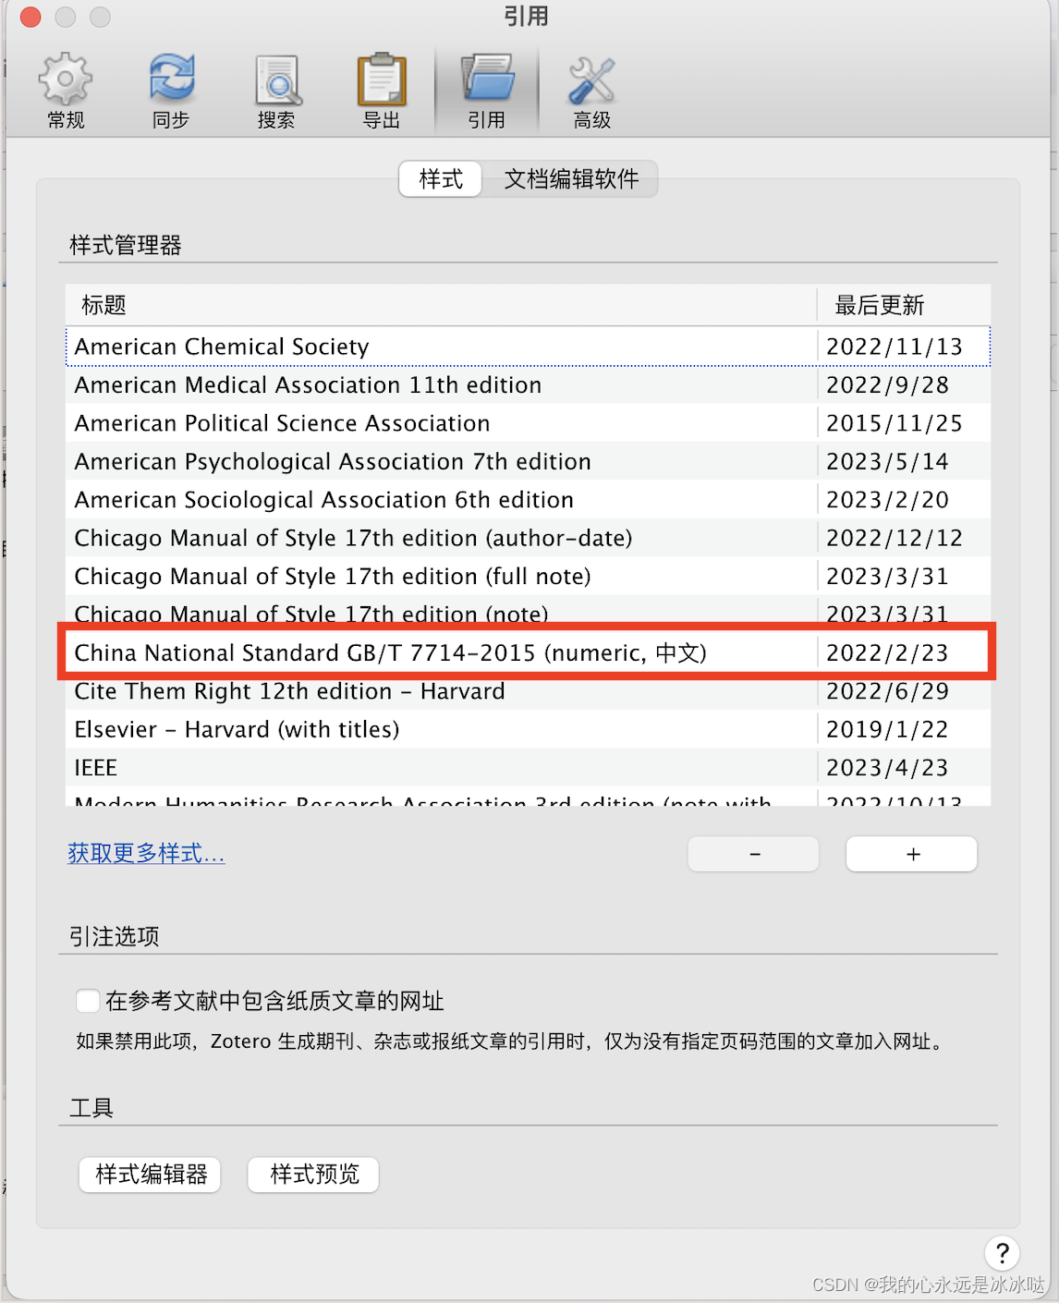The height and width of the screenshot is (1303, 1059).
Task: Toggle 在参考文献中包含纸质文章的网址 checkbox
Action: coord(88,1001)
